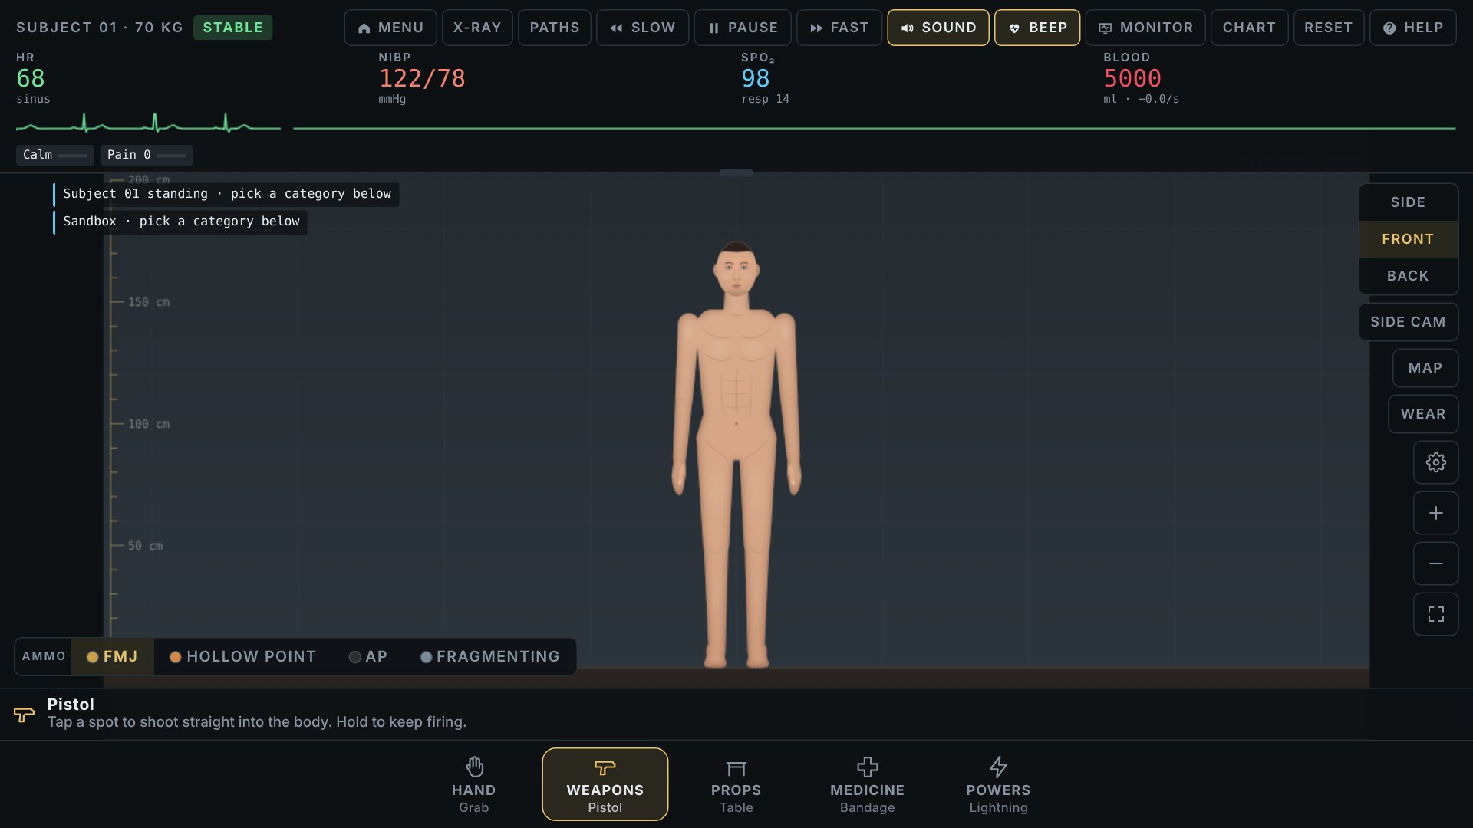The image size is (1473, 828).
Task: Reset the subject
Action: (1328, 28)
